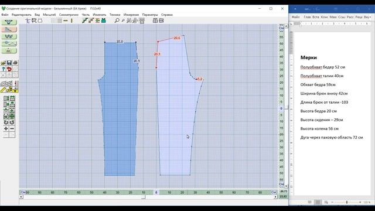This screenshot has height=211, width=375.
Task: Click the Мерки heading in Word
Action: (x=309, y=57)
